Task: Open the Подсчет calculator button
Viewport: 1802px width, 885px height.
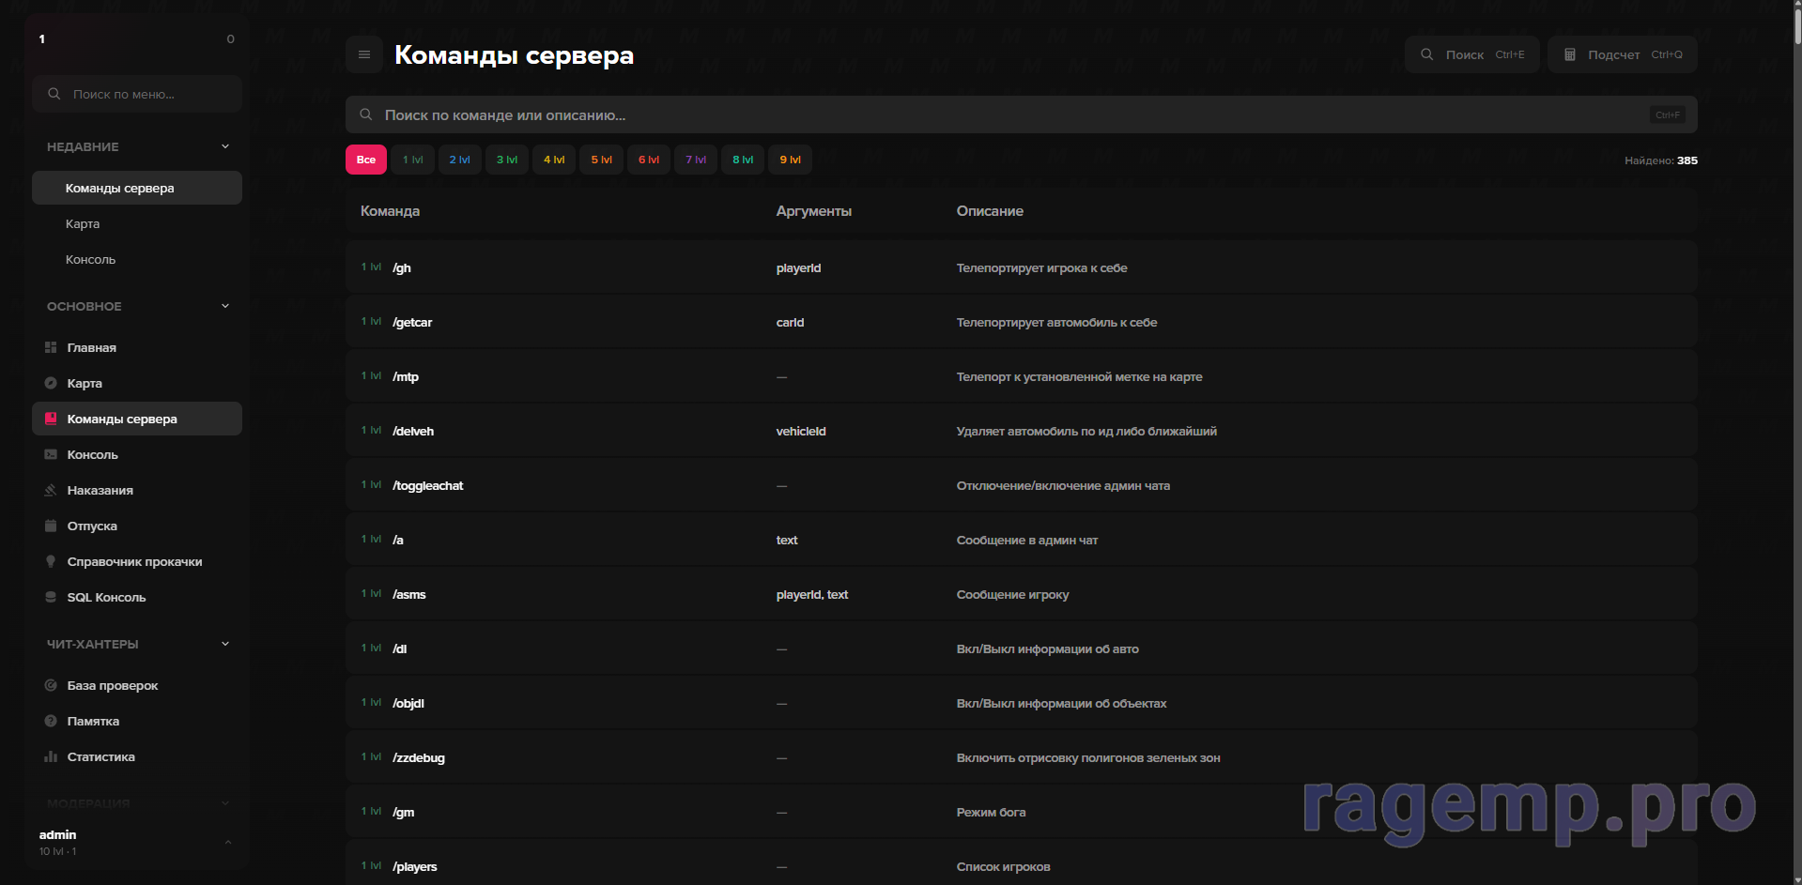Action: (x=1623, y=54)
